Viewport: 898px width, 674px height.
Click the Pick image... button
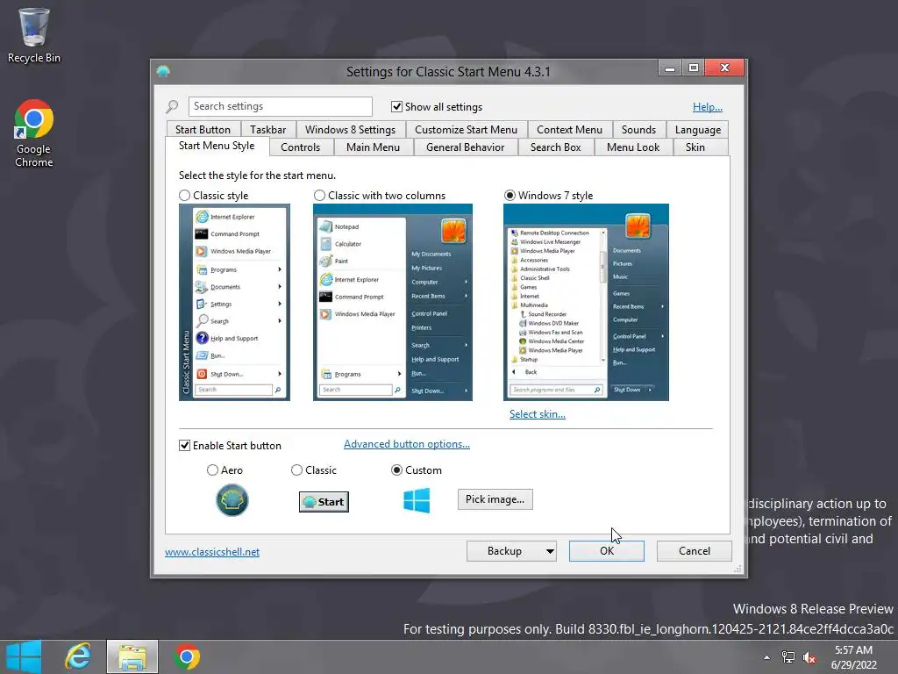pyautogui.click(x=495, y=499)
